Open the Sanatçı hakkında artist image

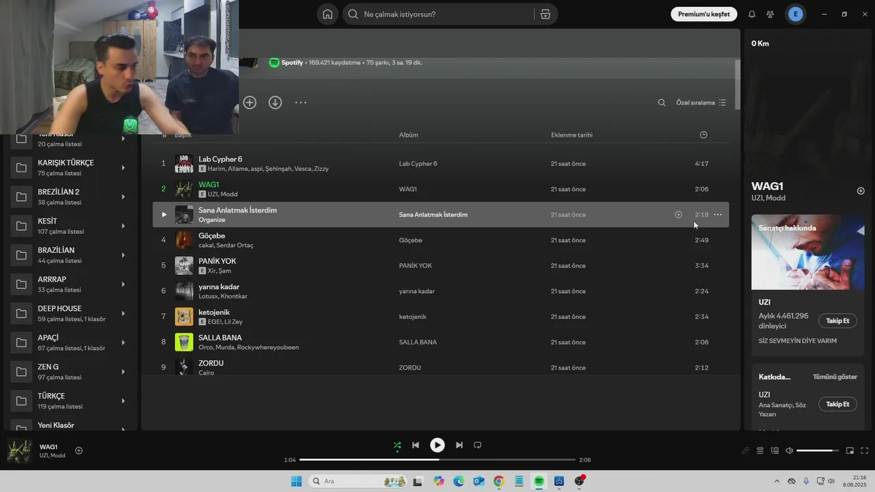808,252
